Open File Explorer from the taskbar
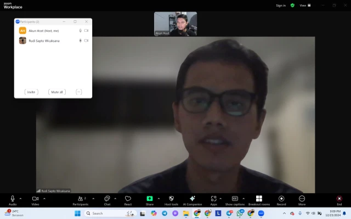Image resolution: width=351 pixels, height=219 pixels. tap(186, 214)
